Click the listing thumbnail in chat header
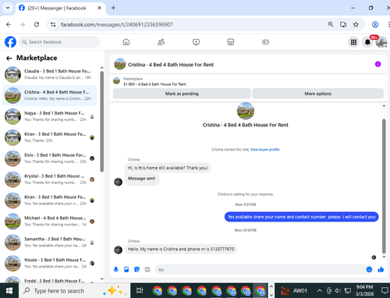Image resolution: width=390 pixels, height=298 pixels. (x=120, y=64)
